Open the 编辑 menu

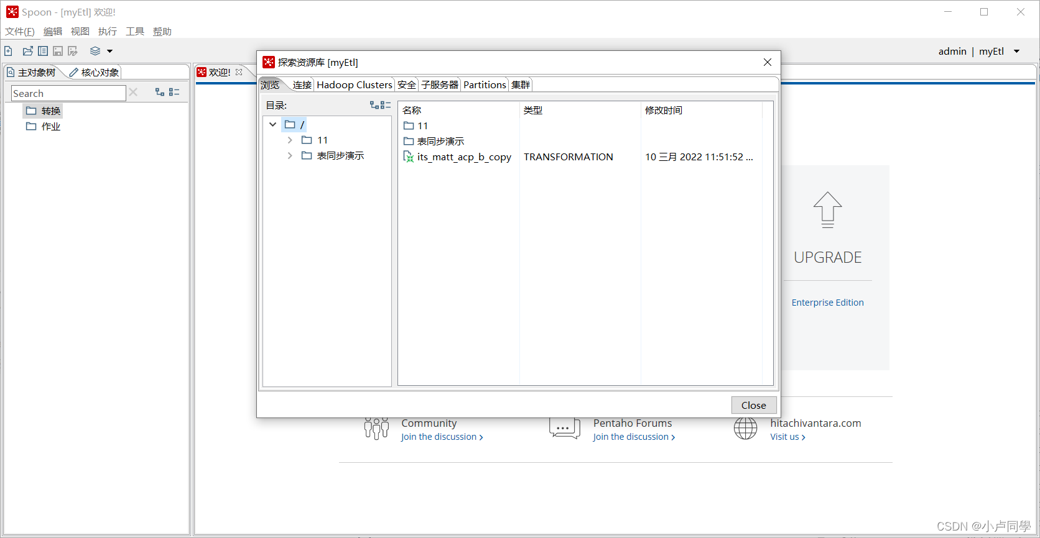pyautogui.click(x=53, y=31)
